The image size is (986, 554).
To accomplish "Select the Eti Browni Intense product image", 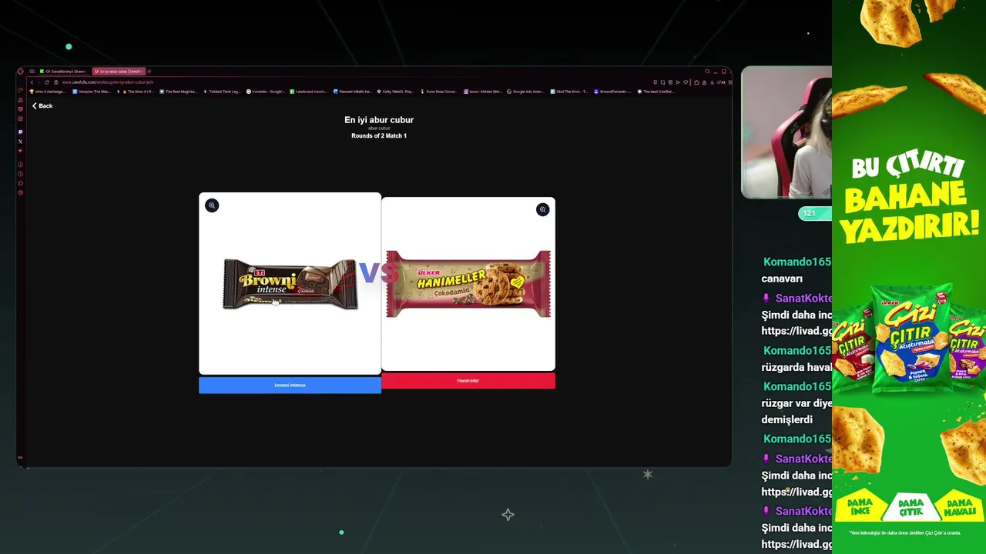I will tap(290, 284).
